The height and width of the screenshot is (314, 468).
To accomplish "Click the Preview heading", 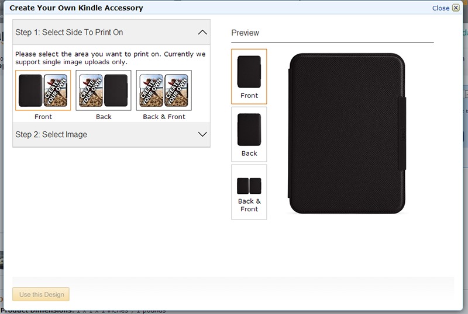I will click(x=245, y=33).
